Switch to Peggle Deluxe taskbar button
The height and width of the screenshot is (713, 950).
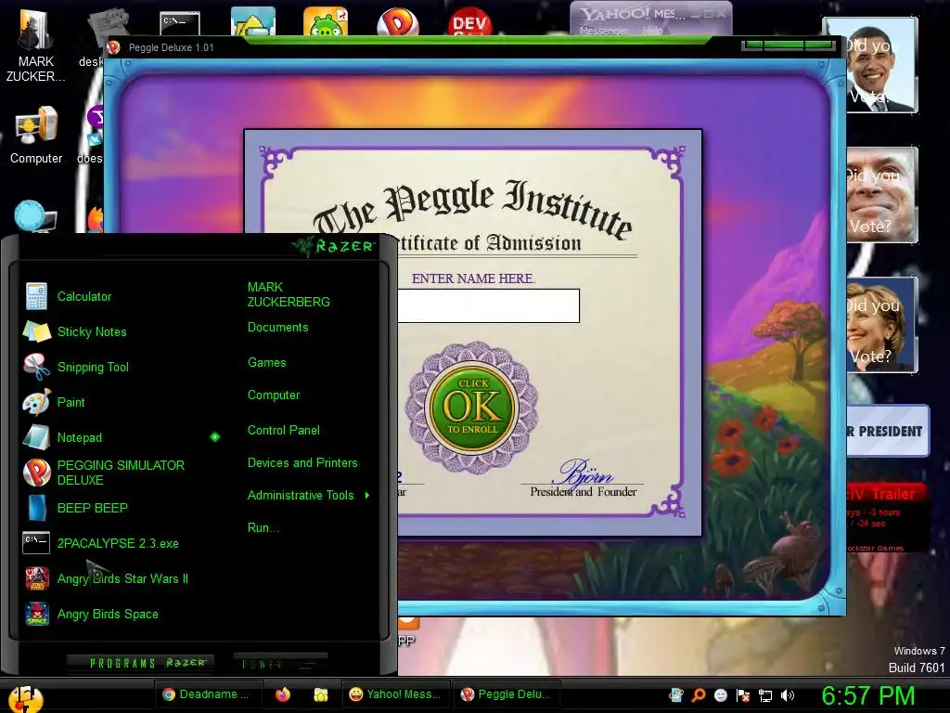(x=507, y=694)
